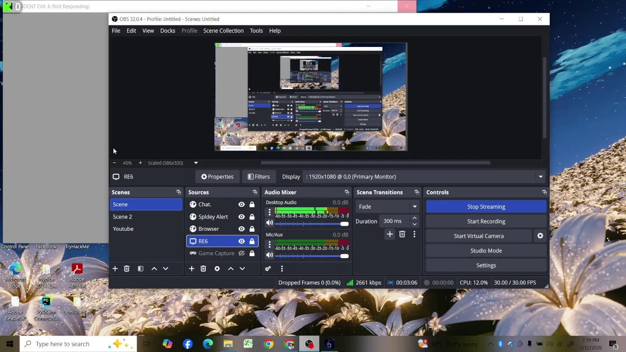Move scene up in the Scenes list
626x352 pixels.
154,268
